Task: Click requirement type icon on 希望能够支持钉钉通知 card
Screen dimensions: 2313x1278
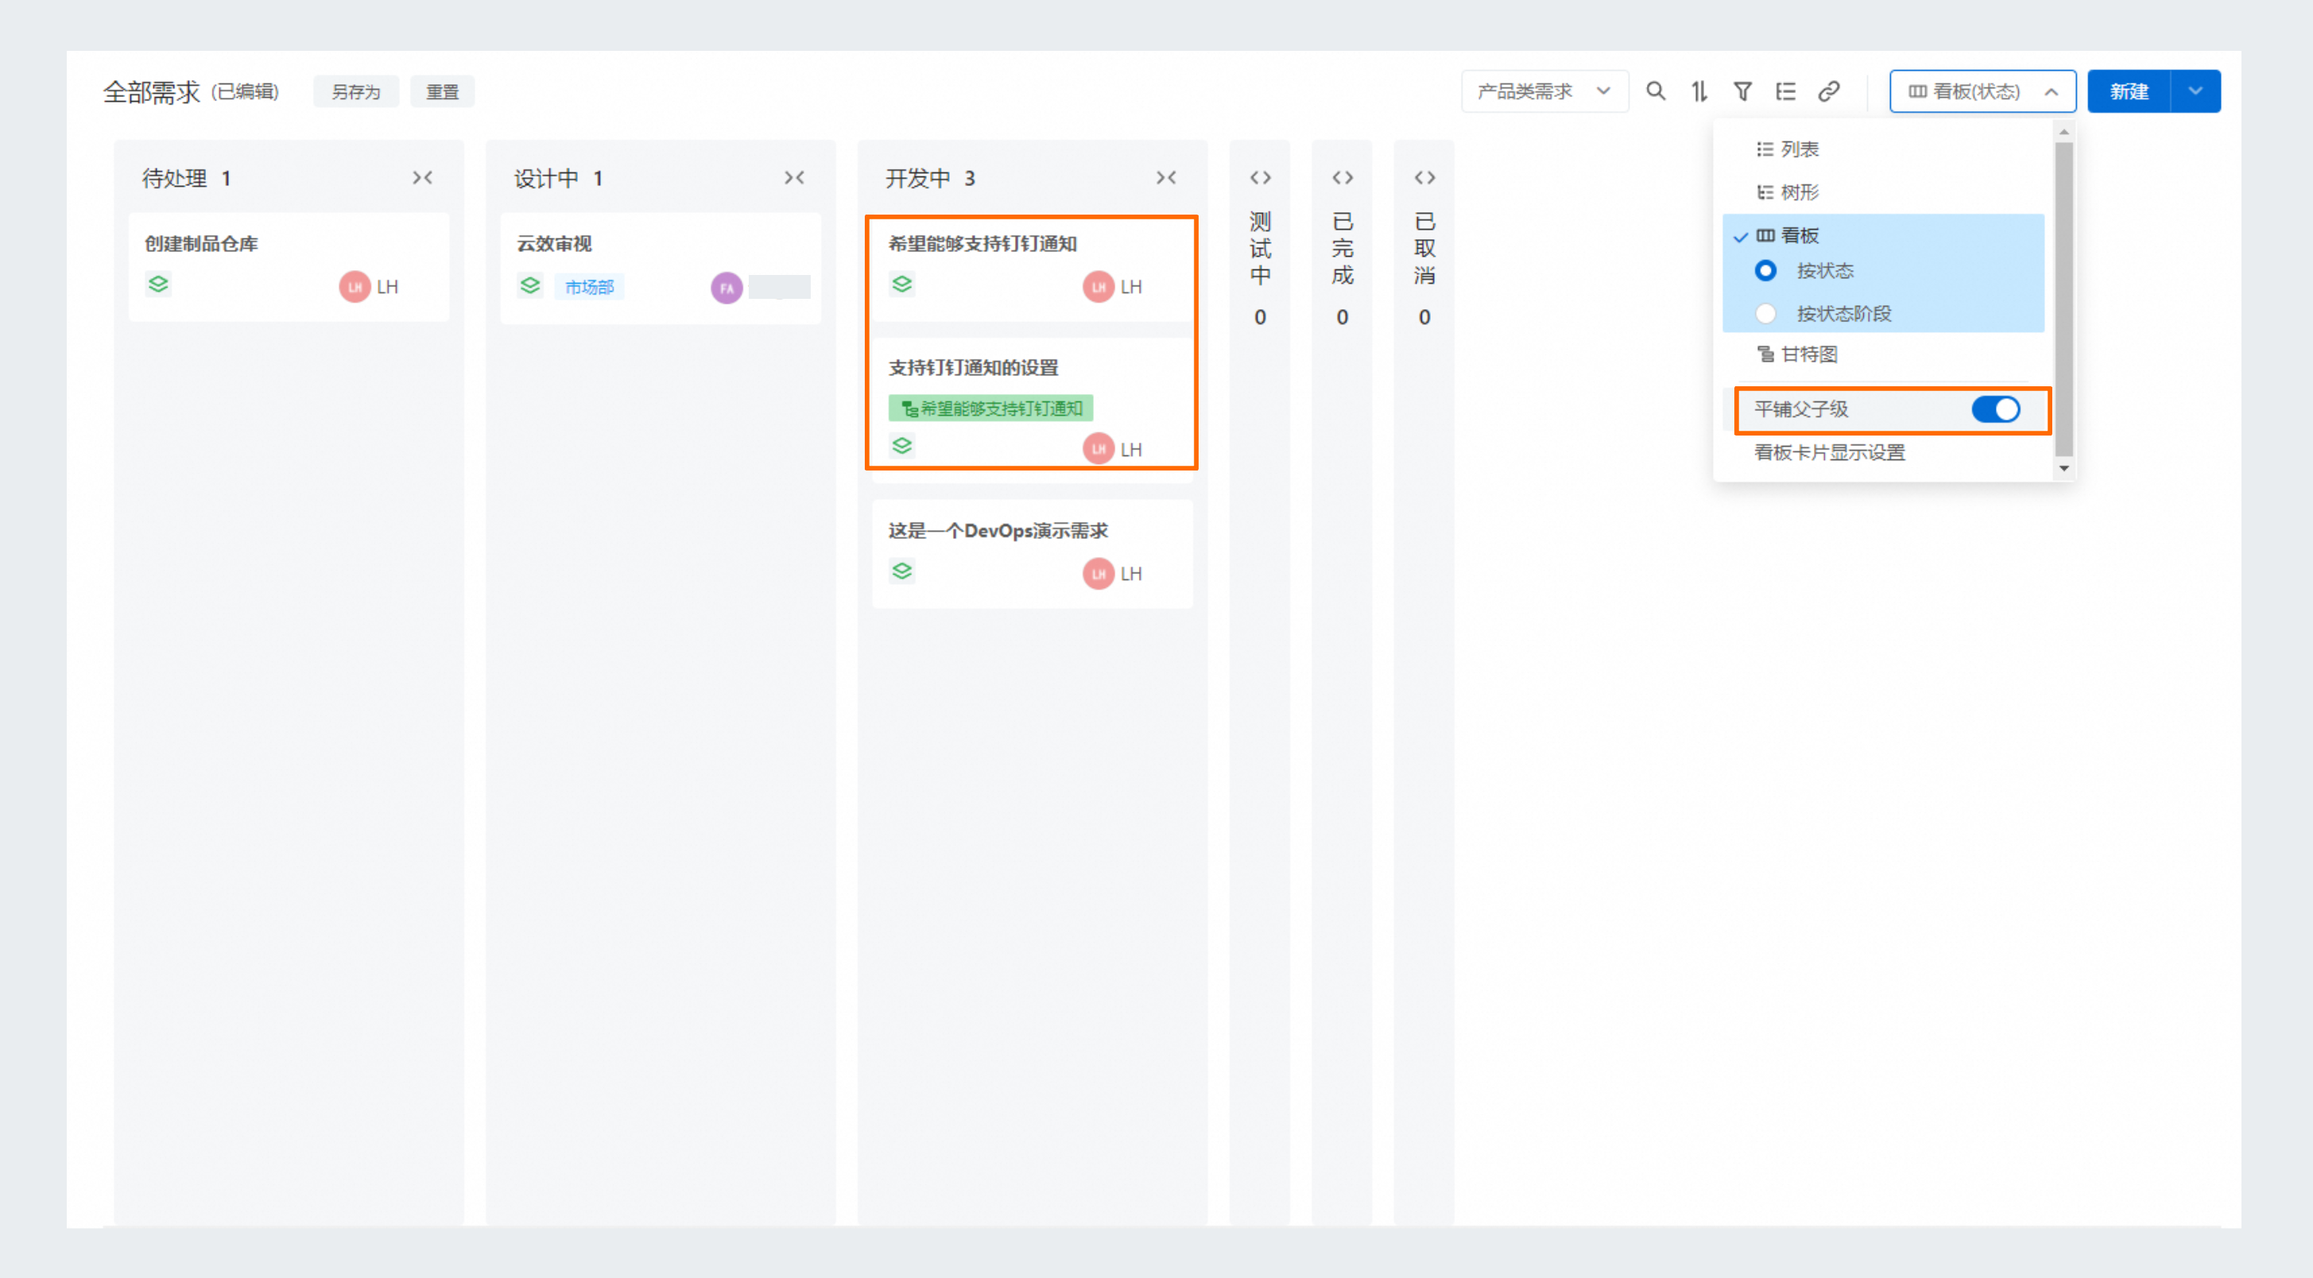Action: point(901,285)
